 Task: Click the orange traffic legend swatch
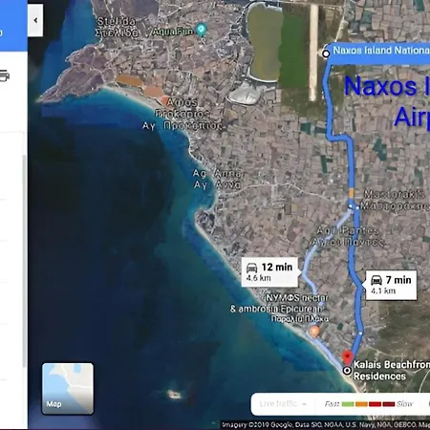361,404
